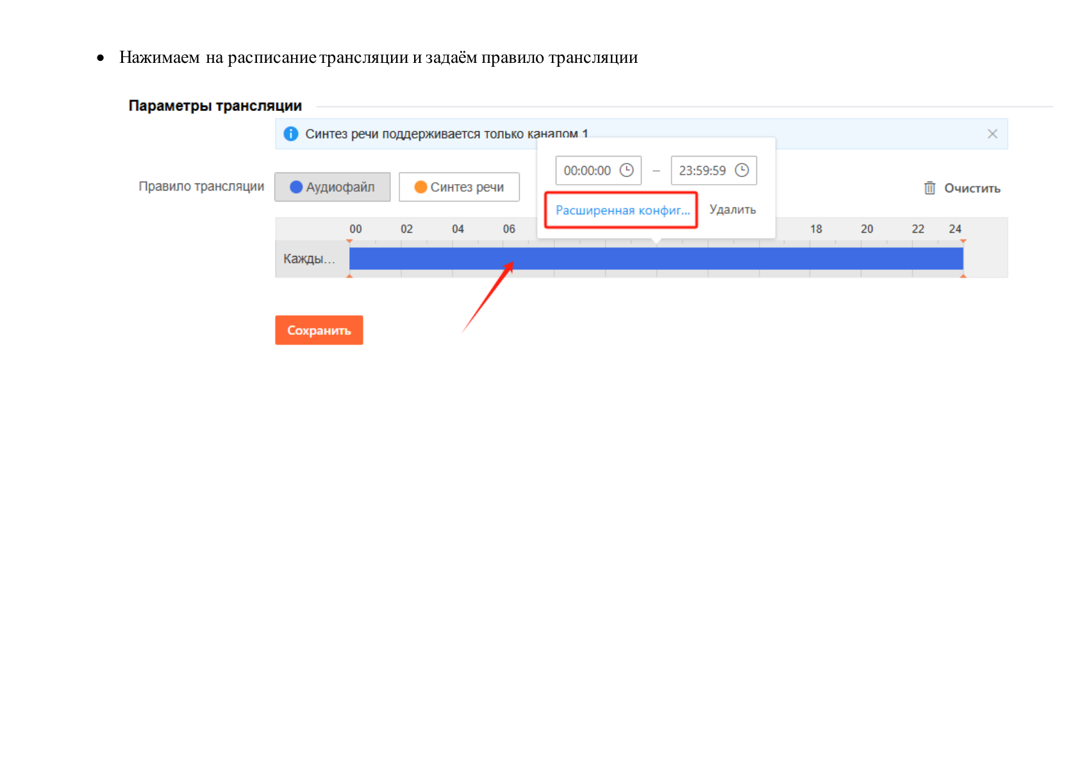Click the blue dot in Аудиофайл
Screen dimensions: 1080x764
pyautogui.click(x=296, y=187)
